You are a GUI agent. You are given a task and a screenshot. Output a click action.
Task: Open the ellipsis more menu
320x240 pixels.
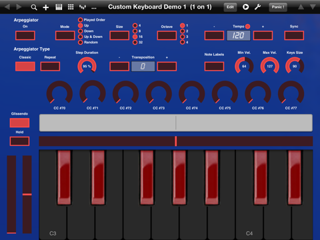tap(94, 8)
